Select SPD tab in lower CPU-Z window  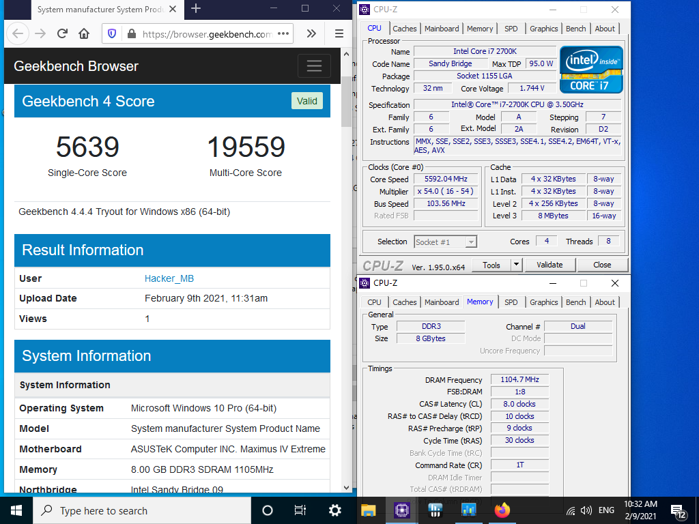tap(511, 302)
